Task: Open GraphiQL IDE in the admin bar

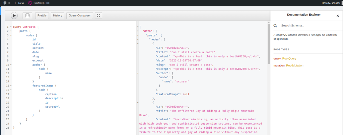Action: [42, 3]
